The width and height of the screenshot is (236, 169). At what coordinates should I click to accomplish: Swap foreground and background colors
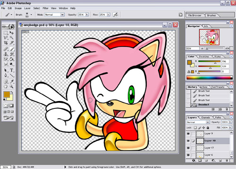[x=12, y=92]
